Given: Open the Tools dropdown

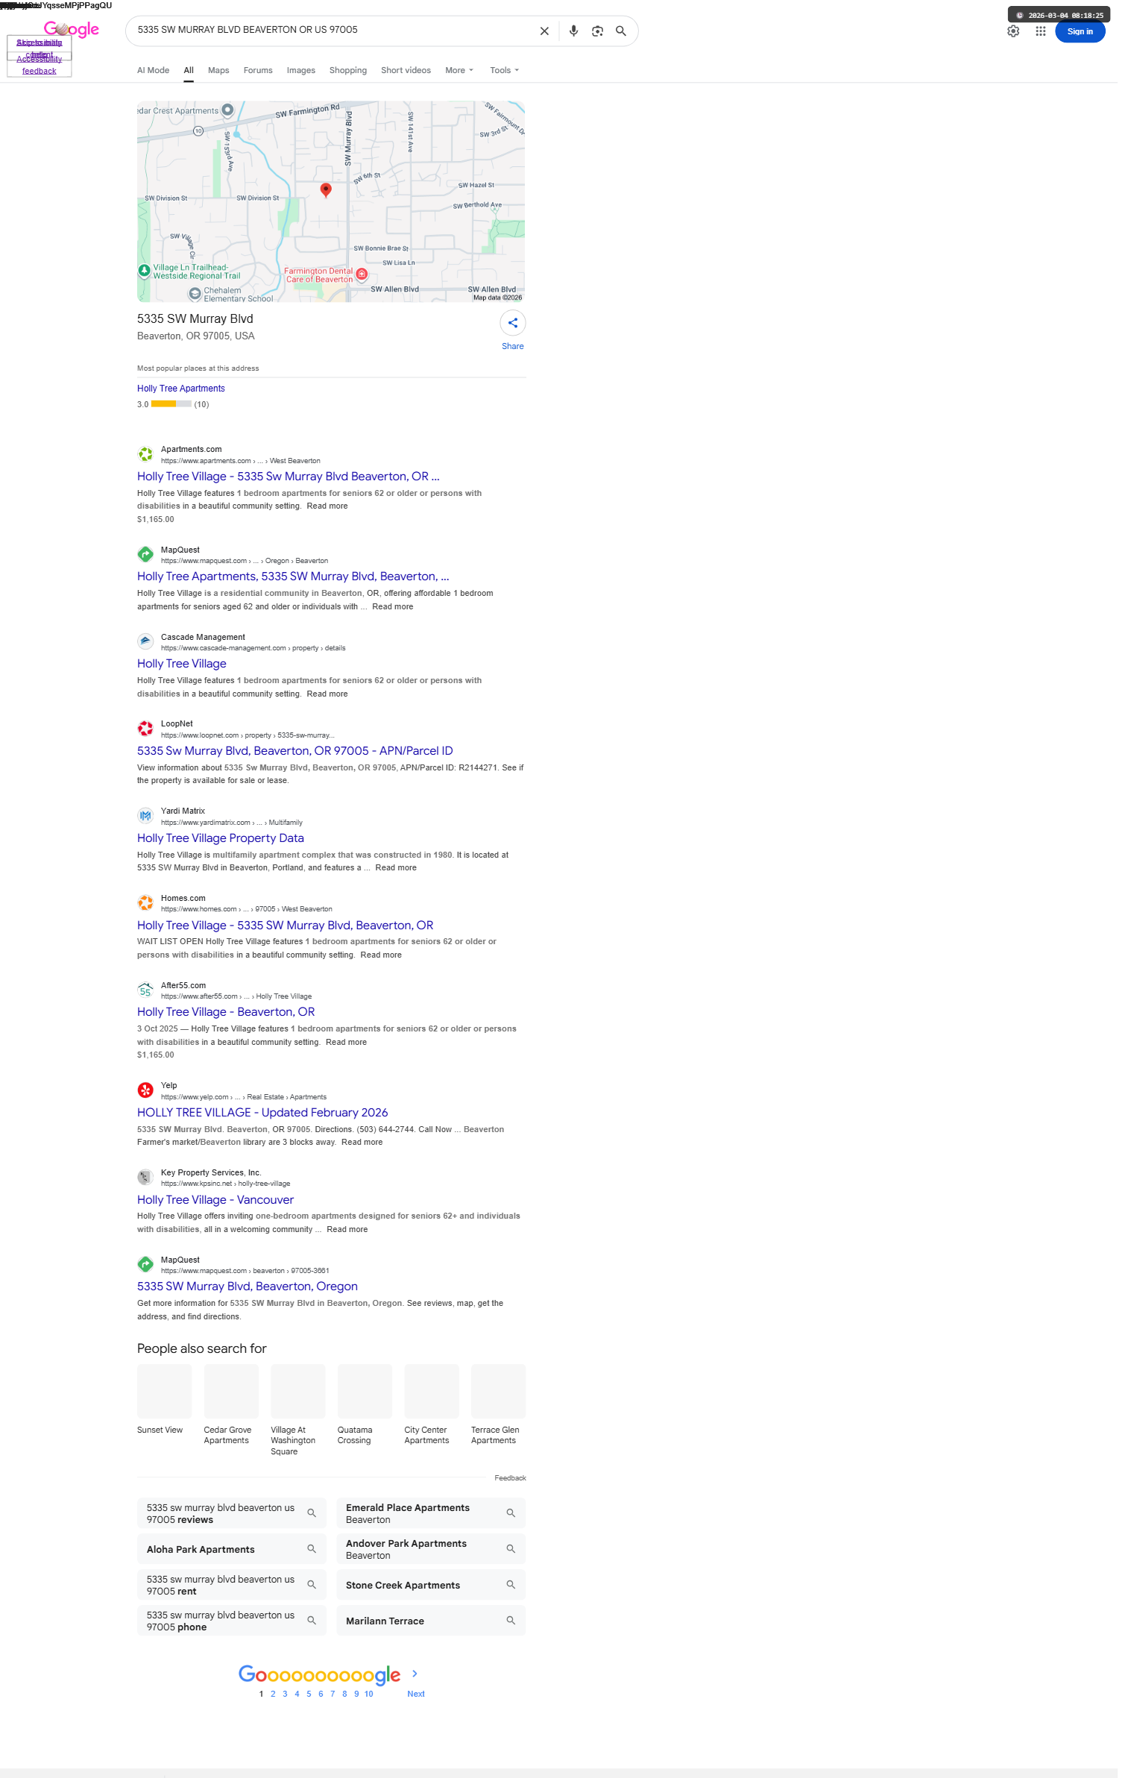Looking at the screenshot, I should 505,70.
